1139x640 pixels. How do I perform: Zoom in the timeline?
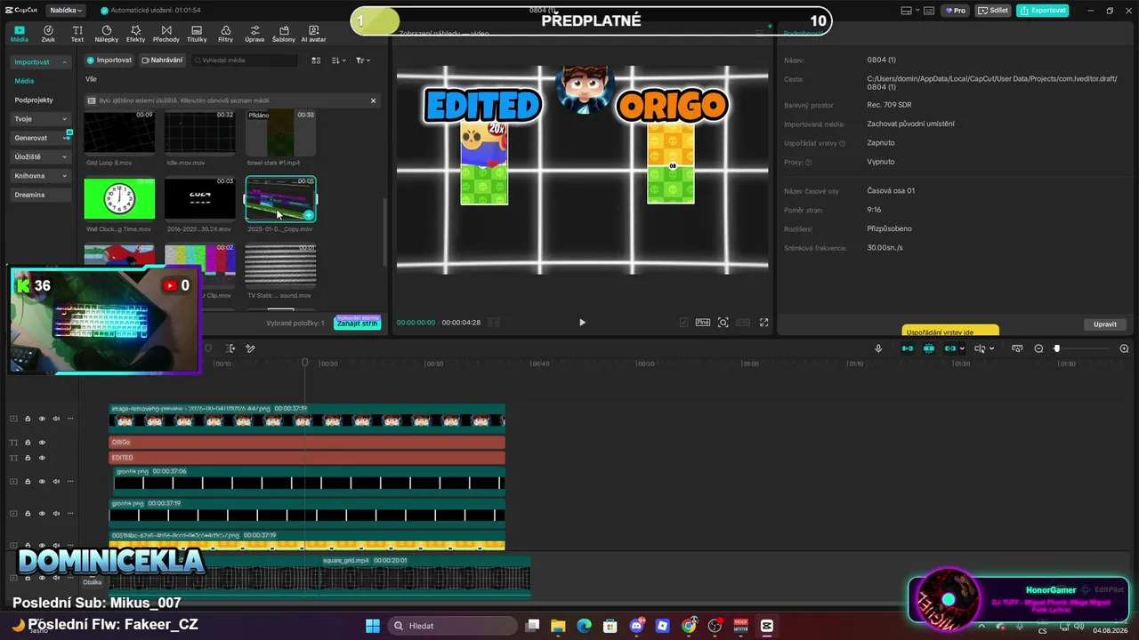click(1124, 348)
